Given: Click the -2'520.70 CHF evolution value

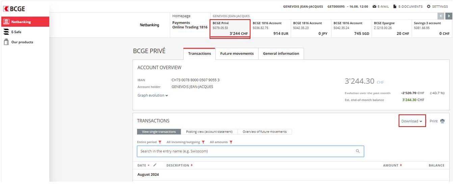Looking at the screenshot, I should pos(412,93).
